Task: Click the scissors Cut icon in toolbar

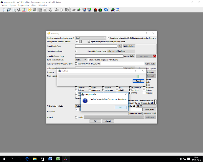Action: coord(57,10)
